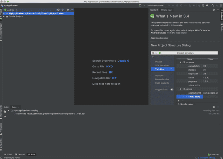The height and width of the screenshot is (159, 223).
Task: Switch to What's New tab
Action: pos(166,10)
